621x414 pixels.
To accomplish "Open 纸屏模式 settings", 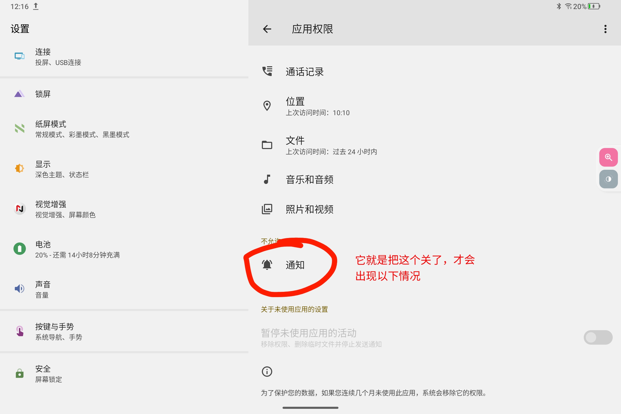I will (x=124, y=129).
